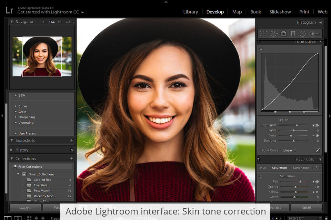
Task: Switch to the Hue tab
Action: tap(263, 168)
